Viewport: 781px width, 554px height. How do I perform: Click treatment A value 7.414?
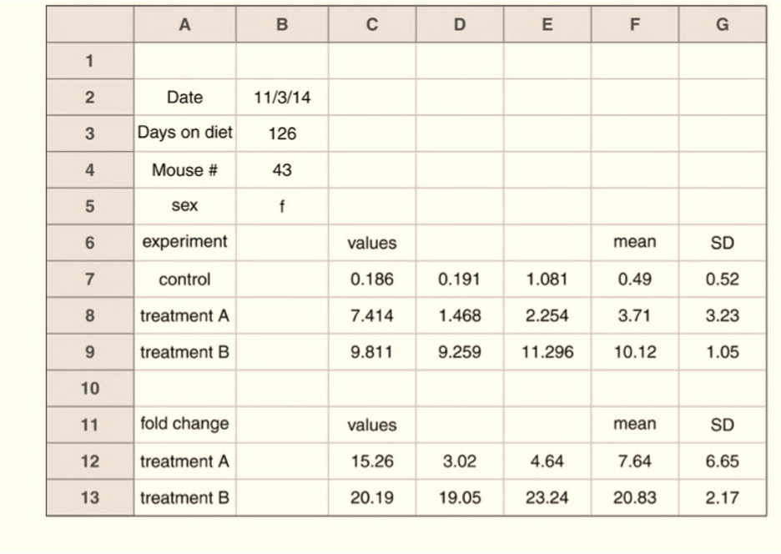(371, 316)
